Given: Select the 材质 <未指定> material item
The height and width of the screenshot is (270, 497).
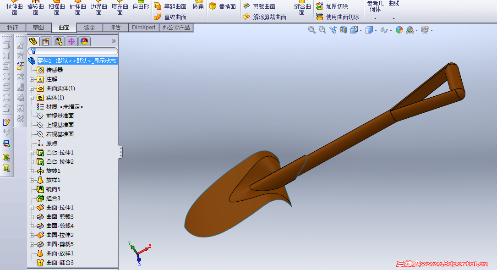Looking at the screenshot, I should click(64, 107).
